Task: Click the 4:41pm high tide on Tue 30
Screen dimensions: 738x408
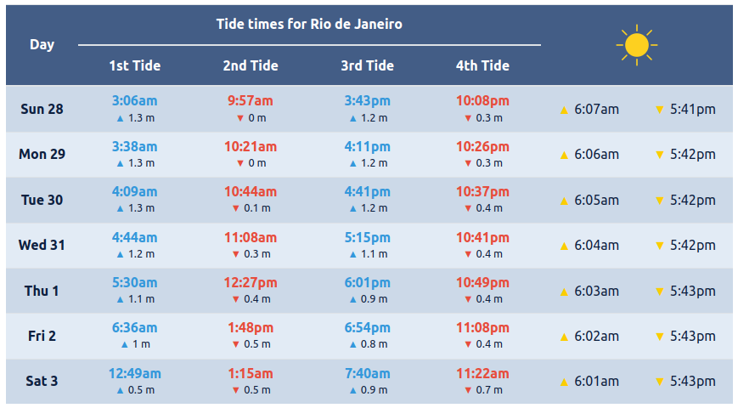Action: coord(368,191)
